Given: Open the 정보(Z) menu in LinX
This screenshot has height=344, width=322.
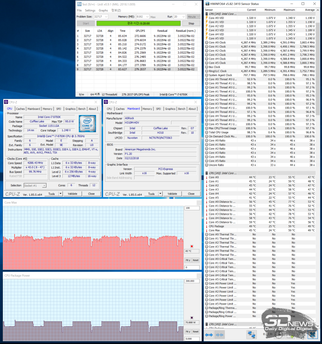Looking at the screenshot, I should pos(116,10).
